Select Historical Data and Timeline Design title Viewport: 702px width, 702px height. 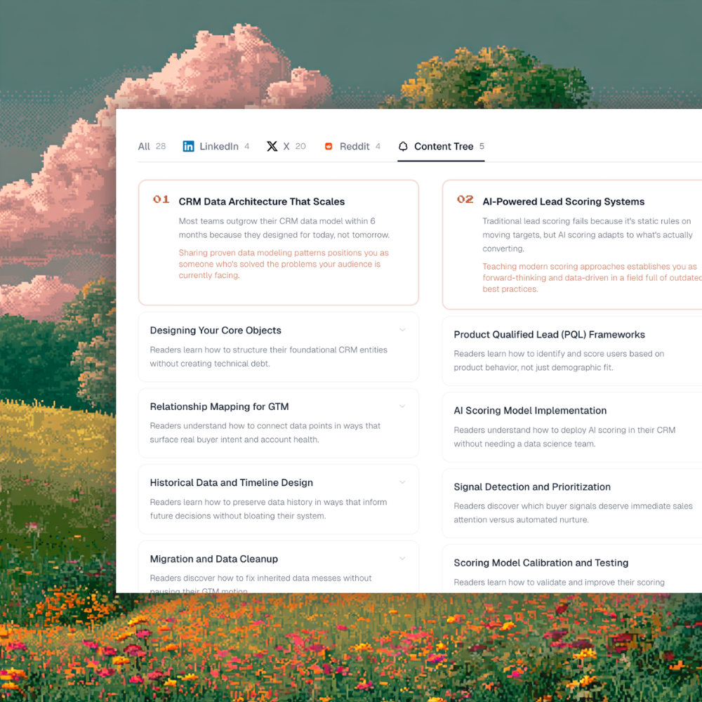(232, 483)
